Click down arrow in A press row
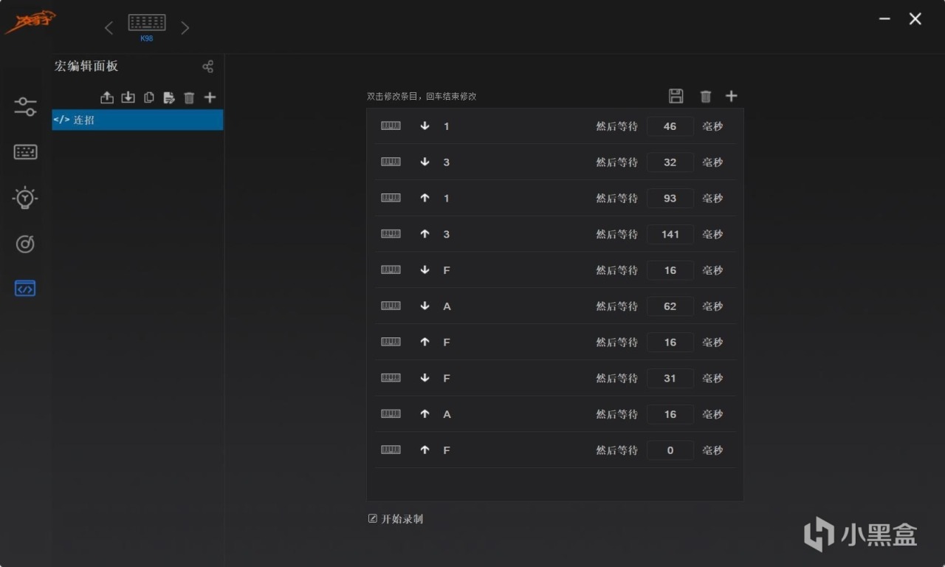The width and height of the screenshot is (945, 567). [x=425, y=306]
